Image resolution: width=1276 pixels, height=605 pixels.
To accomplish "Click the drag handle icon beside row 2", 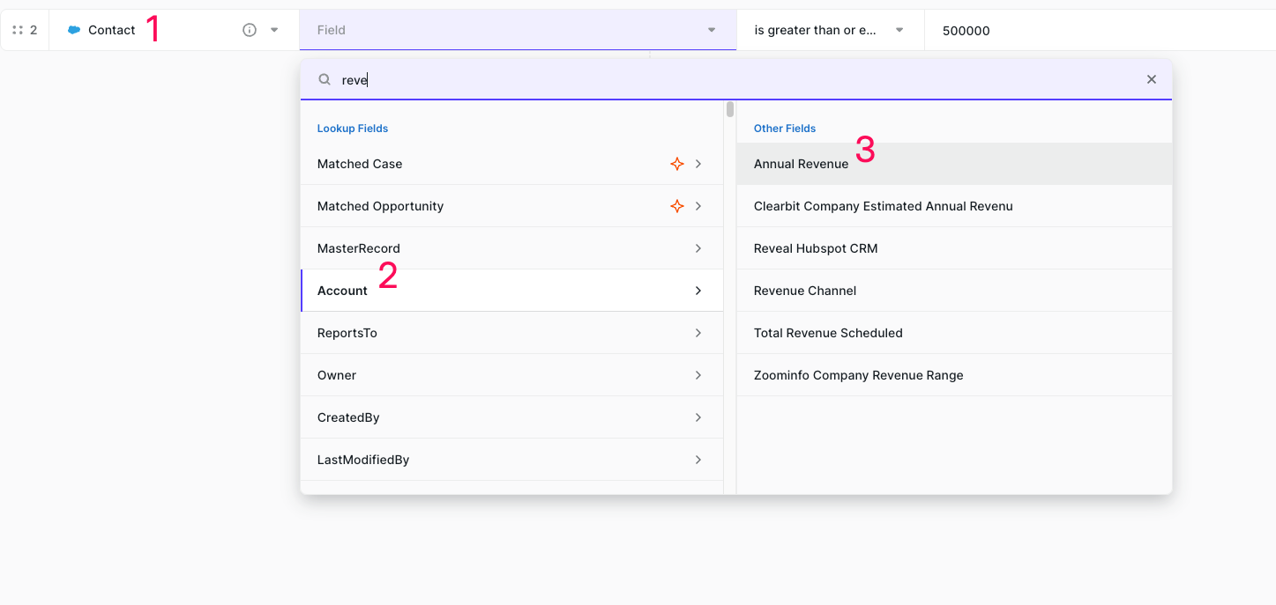I will (x=18, y=30).
